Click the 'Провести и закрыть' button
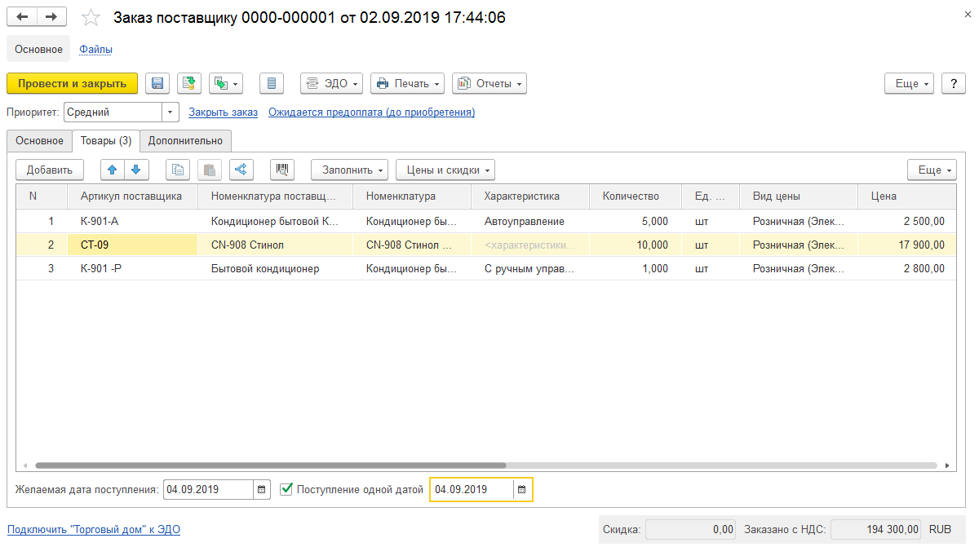 point(73,83)
